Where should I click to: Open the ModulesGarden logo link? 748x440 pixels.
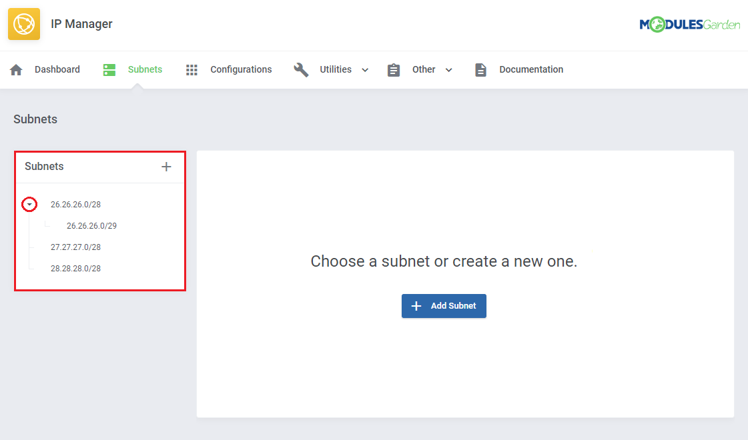click(689, 24)
